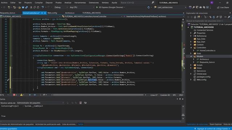
Task: Open the Debug configuration dropdown
Action: coord(61,7)
